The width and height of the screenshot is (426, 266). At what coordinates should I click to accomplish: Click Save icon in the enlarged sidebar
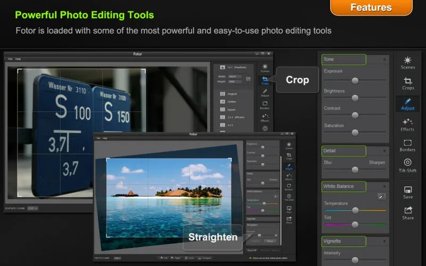pos(408,193)
